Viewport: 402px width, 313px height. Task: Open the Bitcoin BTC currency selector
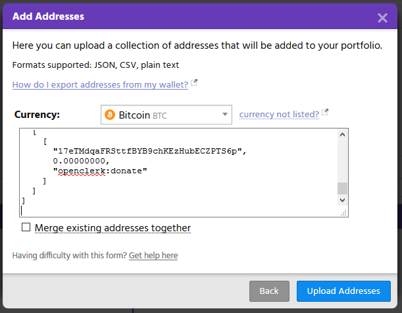pyautogui.click(x=166, y=115)
